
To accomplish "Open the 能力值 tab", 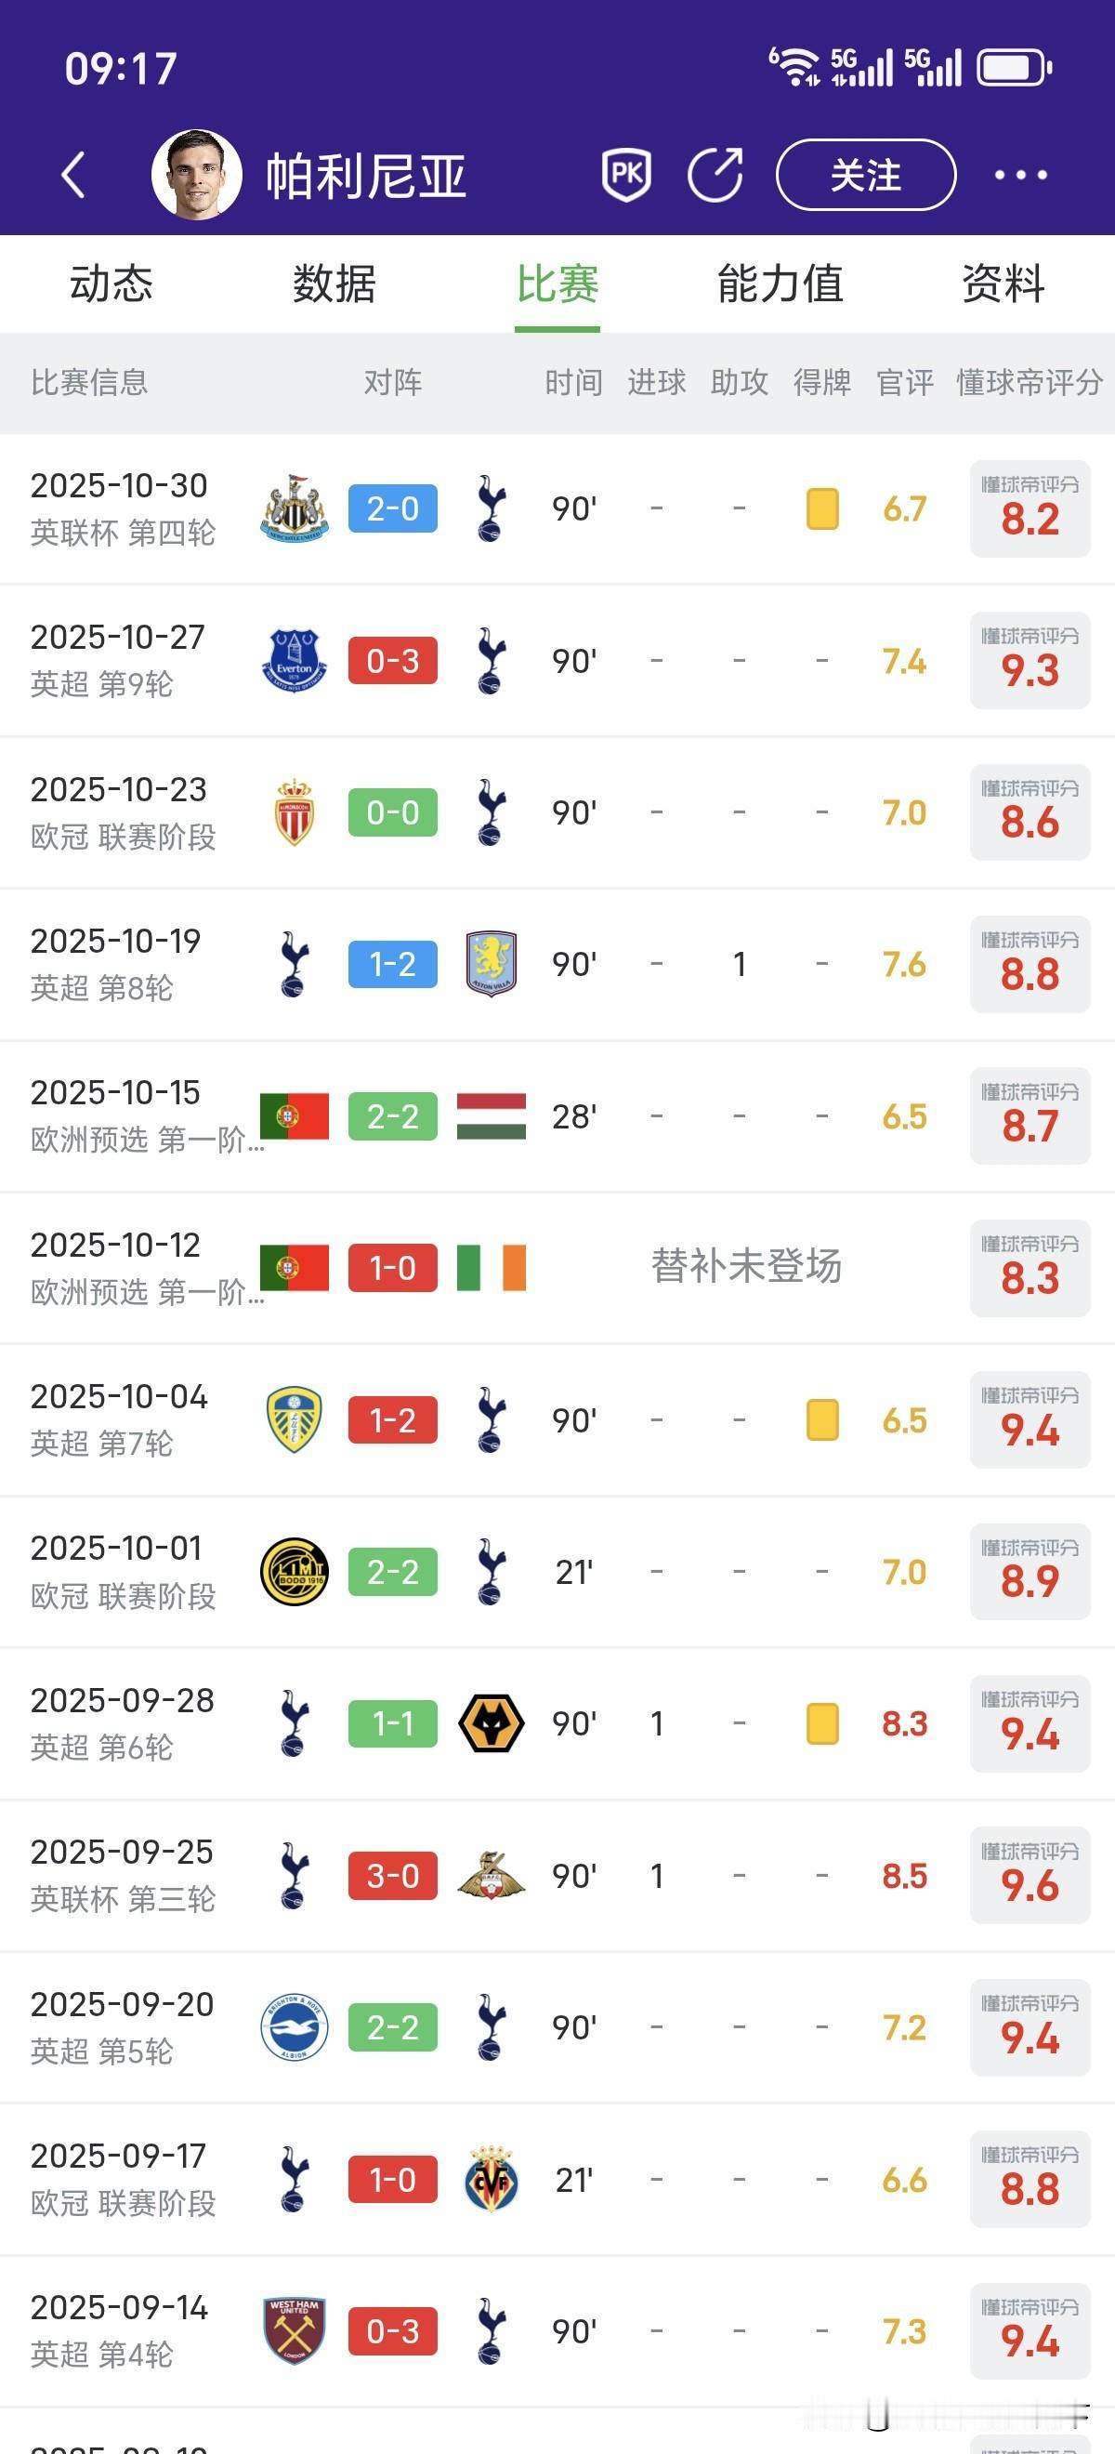I will pyautogui.click(x=780, y=284).
